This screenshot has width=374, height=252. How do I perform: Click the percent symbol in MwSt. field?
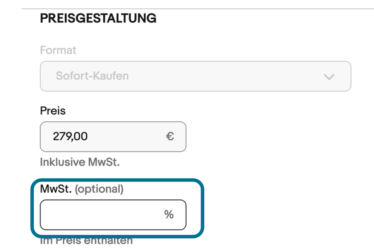coord(169,215)
